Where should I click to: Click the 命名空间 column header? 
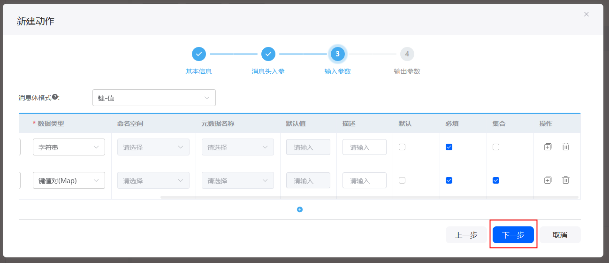click(130, 124)
